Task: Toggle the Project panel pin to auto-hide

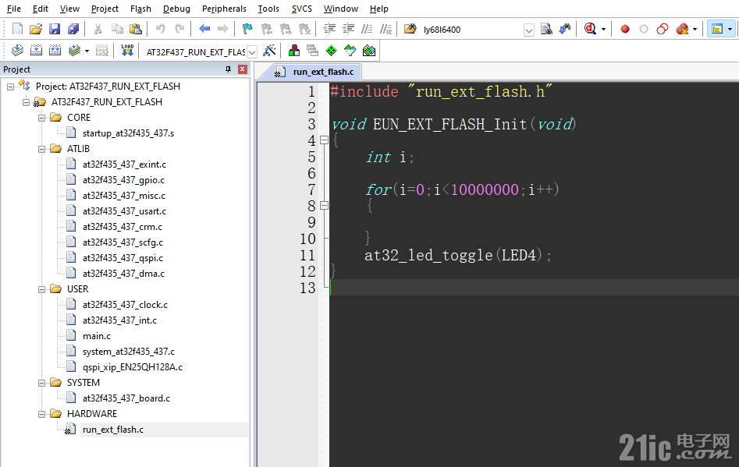Action: [228, 69]
